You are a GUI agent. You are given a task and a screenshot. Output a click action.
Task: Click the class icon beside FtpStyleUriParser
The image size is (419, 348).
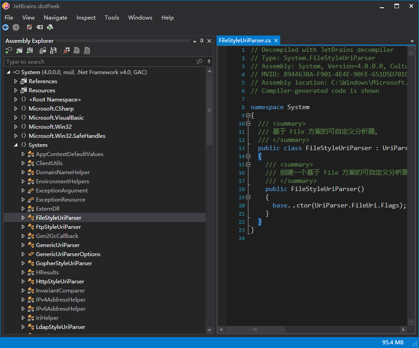click(31, 227)
